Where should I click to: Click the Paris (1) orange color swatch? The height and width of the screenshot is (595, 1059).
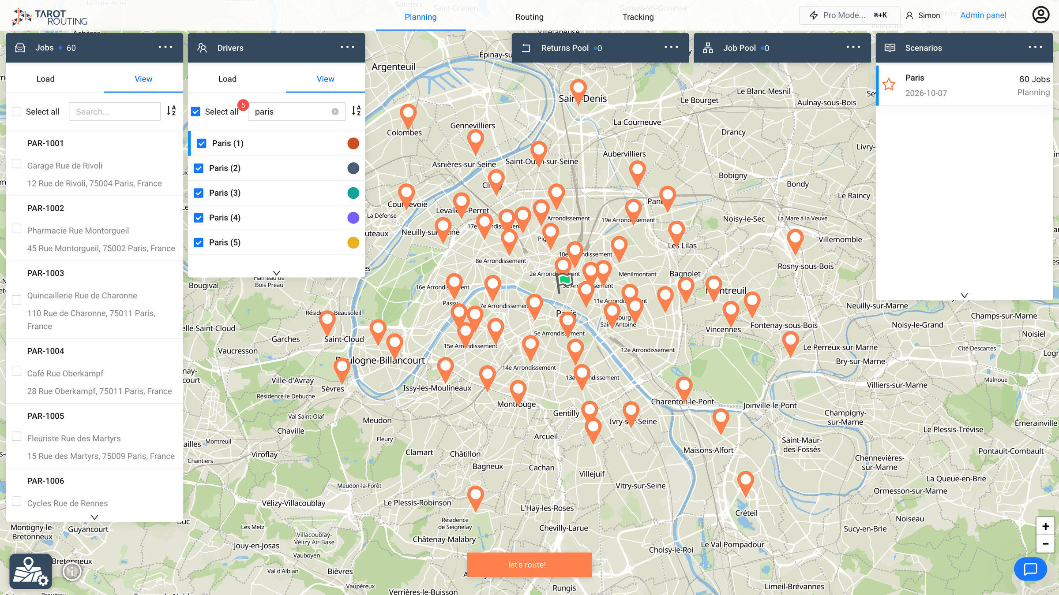tap(353, 143)
